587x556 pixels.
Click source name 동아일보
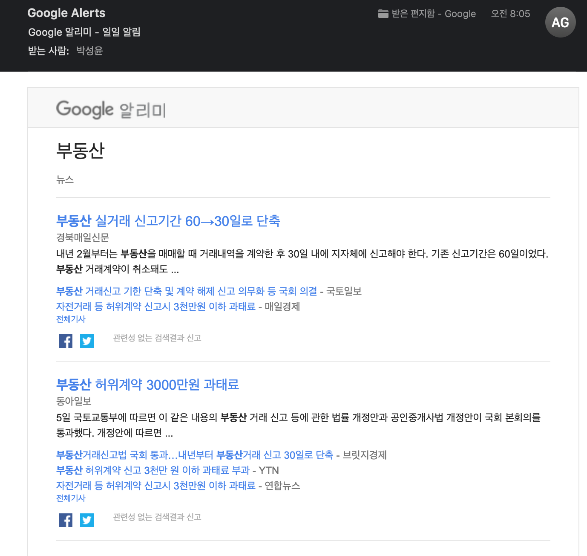pos(74,401)
